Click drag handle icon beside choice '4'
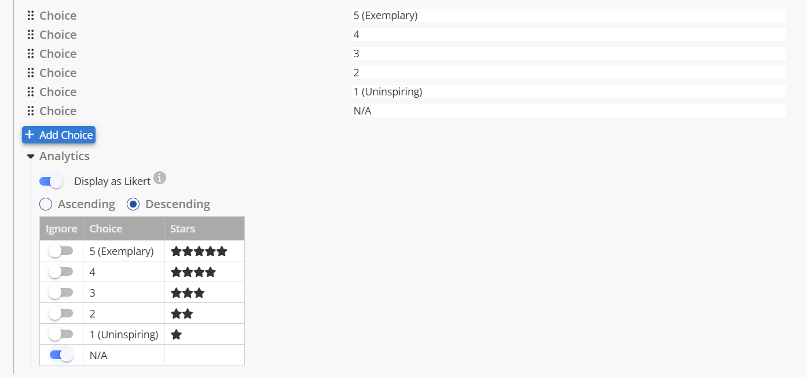Image resolution: width=807 pixels, height=377 pixels. pyautogui.click(x=31, y=35)
